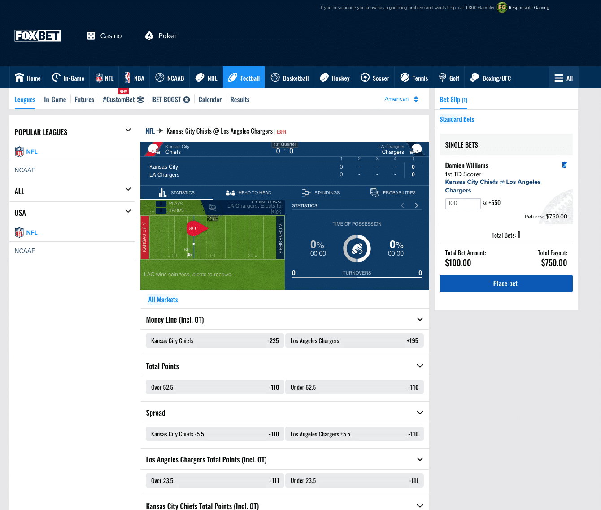601x510 pixels.
Task: Show the Probabilities match tab
Action: click(x=393, y=193)
